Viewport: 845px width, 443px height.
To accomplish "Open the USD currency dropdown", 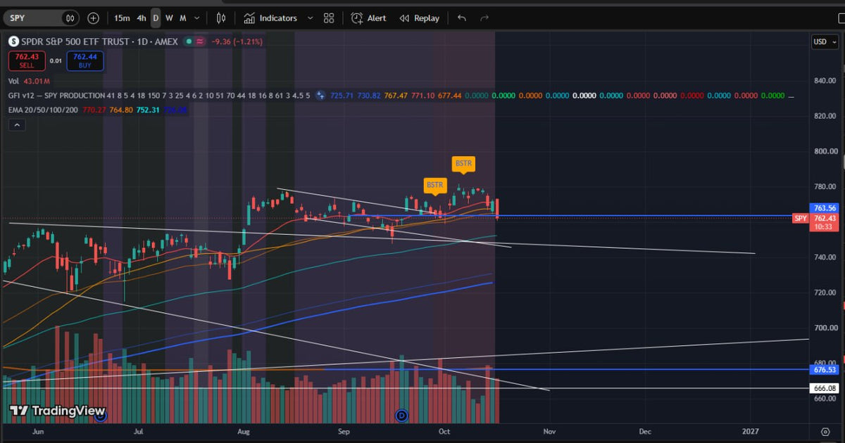I will point(823,41).
